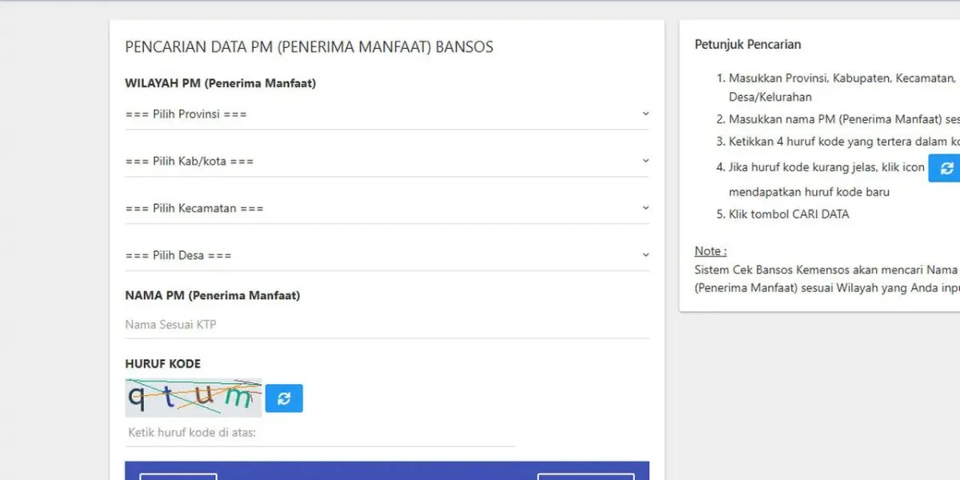Click the underlined Note label

710,251
